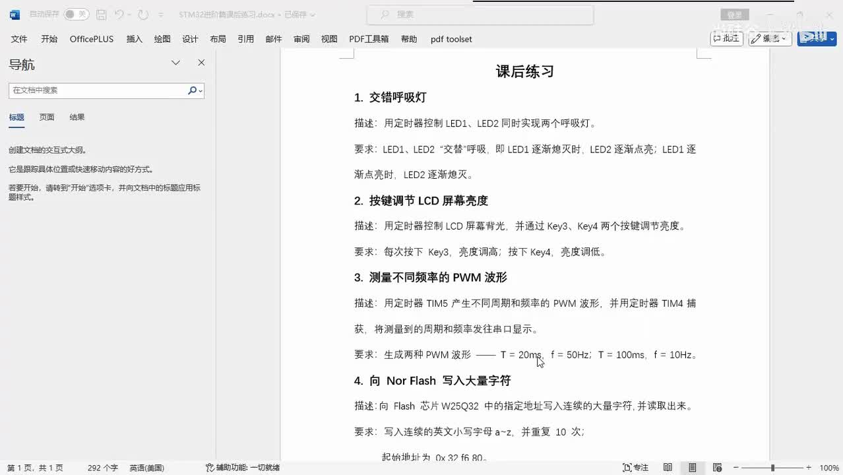Switch to Print Layout view icon

tap(692, 468)
